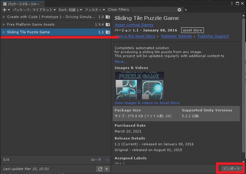Click import icon on Free Platform Game Assets row

tap(108, 24)
